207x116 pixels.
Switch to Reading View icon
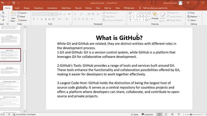(172, 114)
